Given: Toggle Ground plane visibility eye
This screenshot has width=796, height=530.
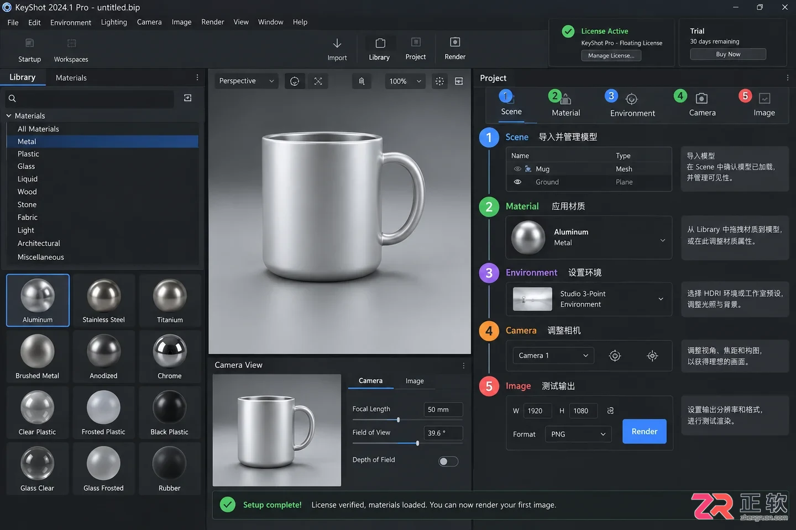Looking at the screenshot, I should click(x=517, y=182).
